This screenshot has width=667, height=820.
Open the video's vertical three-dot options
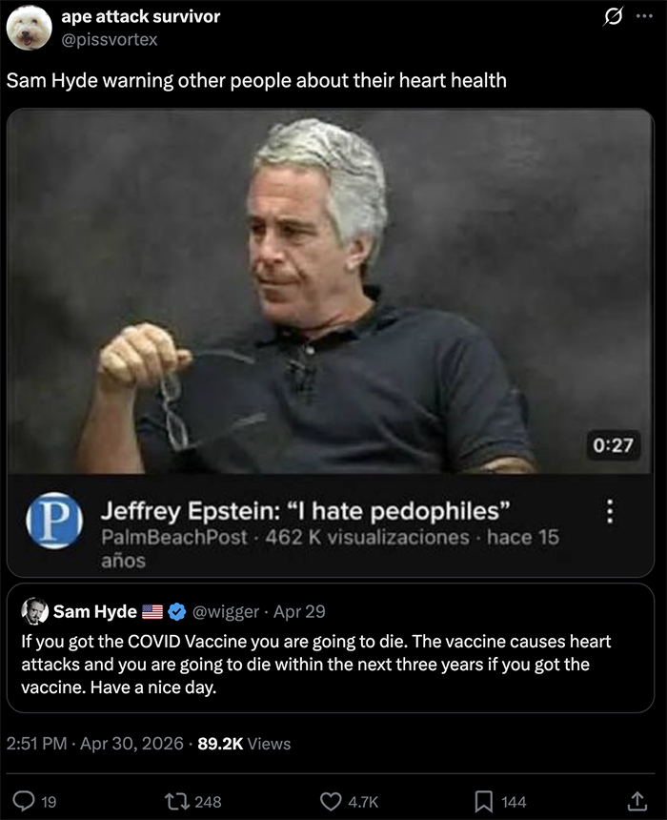pos(610,511)
